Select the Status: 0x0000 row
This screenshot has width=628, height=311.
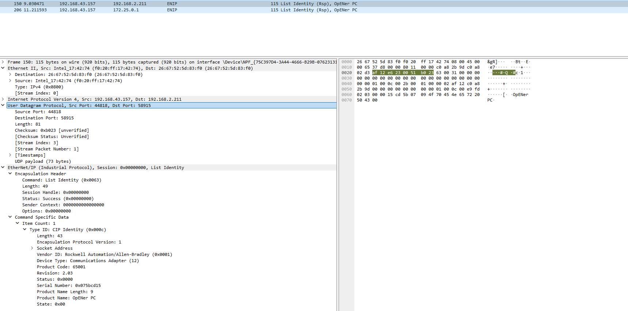click(x=55, y=279)
